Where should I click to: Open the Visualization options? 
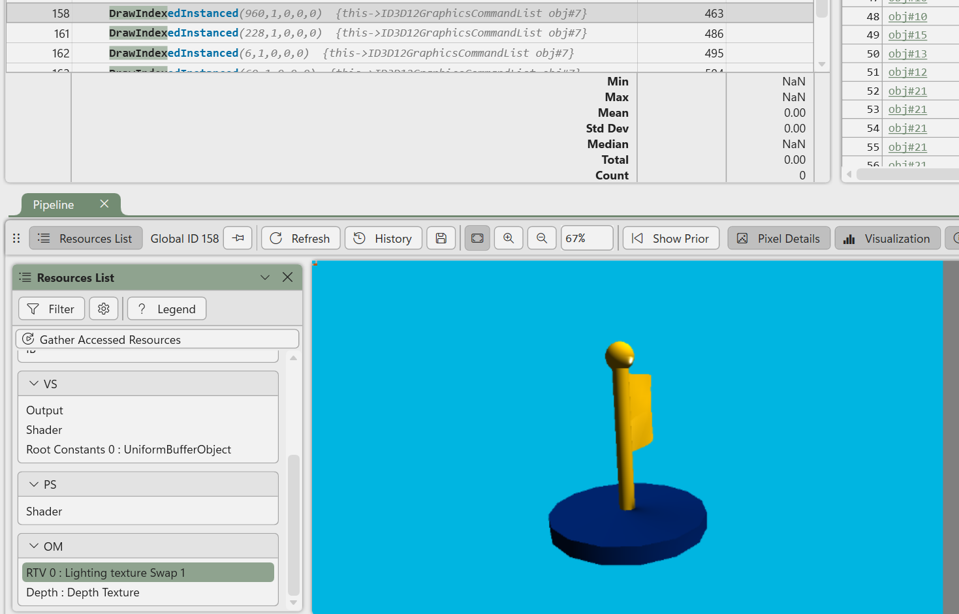pyautogui.click(x=887, y=238)
